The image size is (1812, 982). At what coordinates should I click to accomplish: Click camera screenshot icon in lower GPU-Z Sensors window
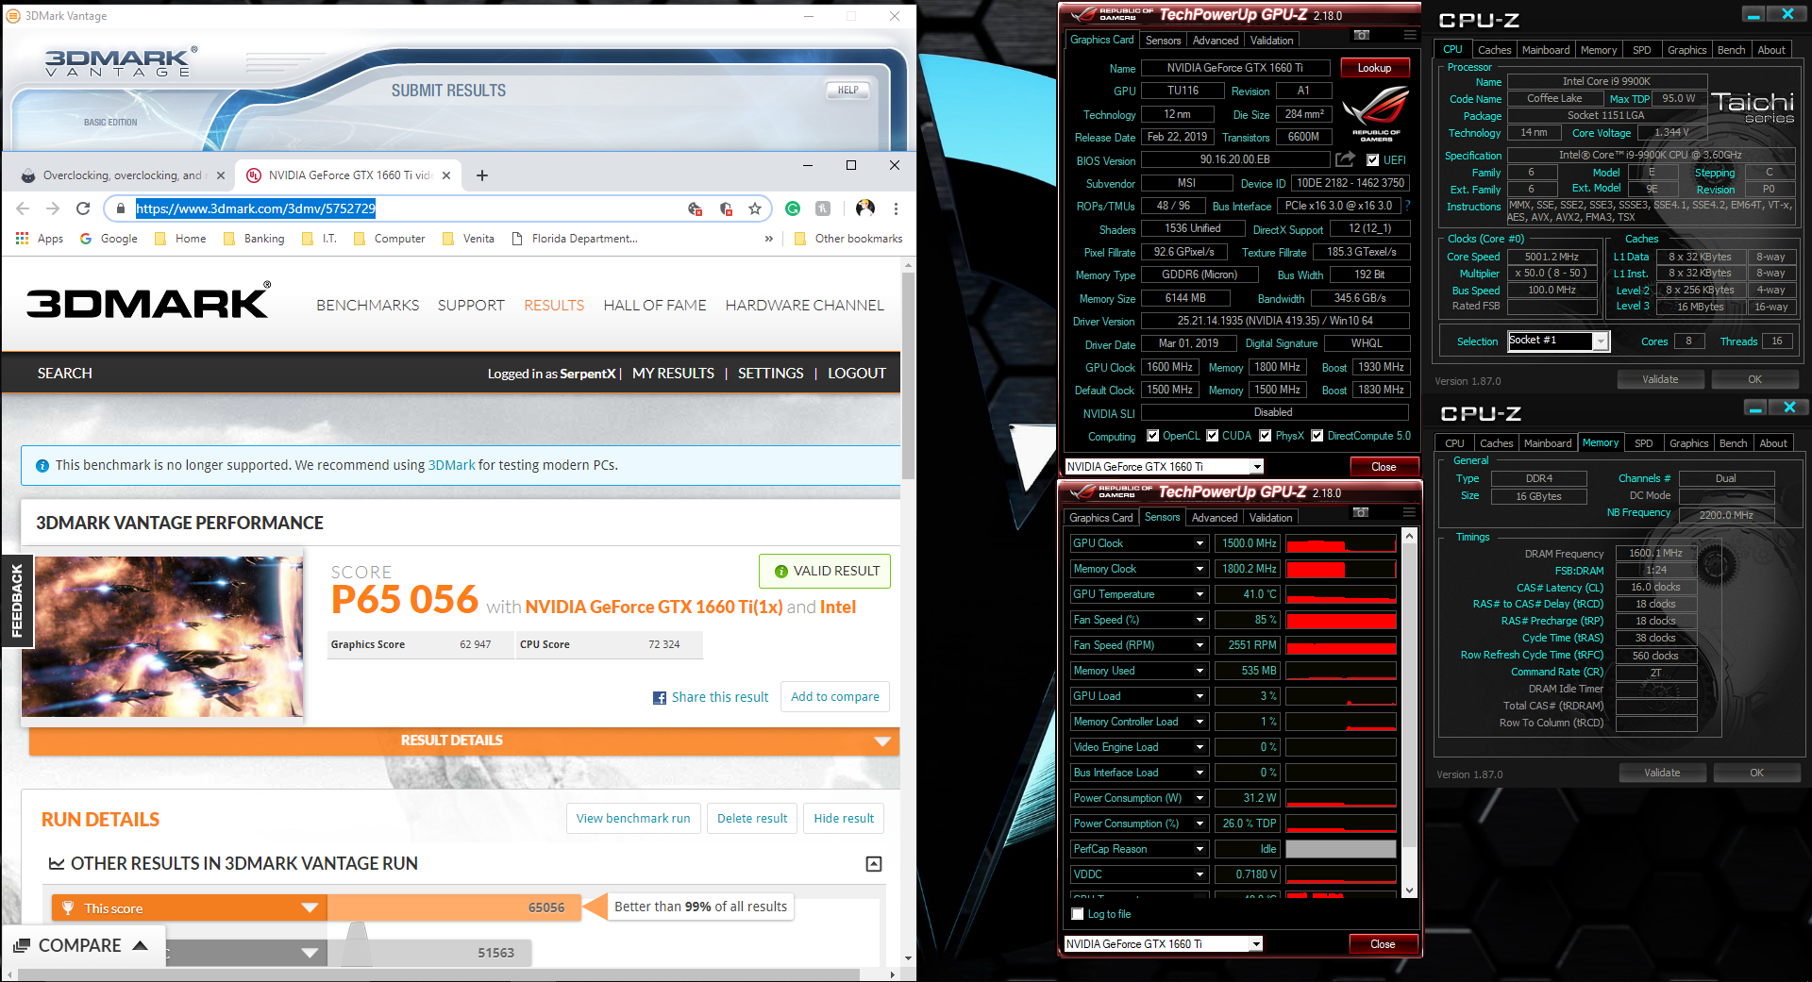point(1360,512)
